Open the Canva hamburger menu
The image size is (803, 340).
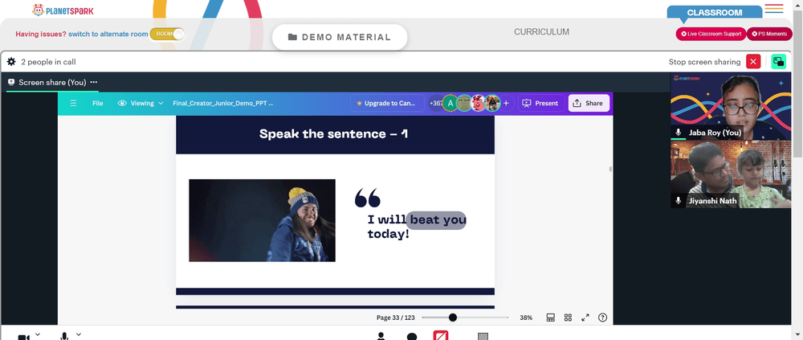click(73, 103)
